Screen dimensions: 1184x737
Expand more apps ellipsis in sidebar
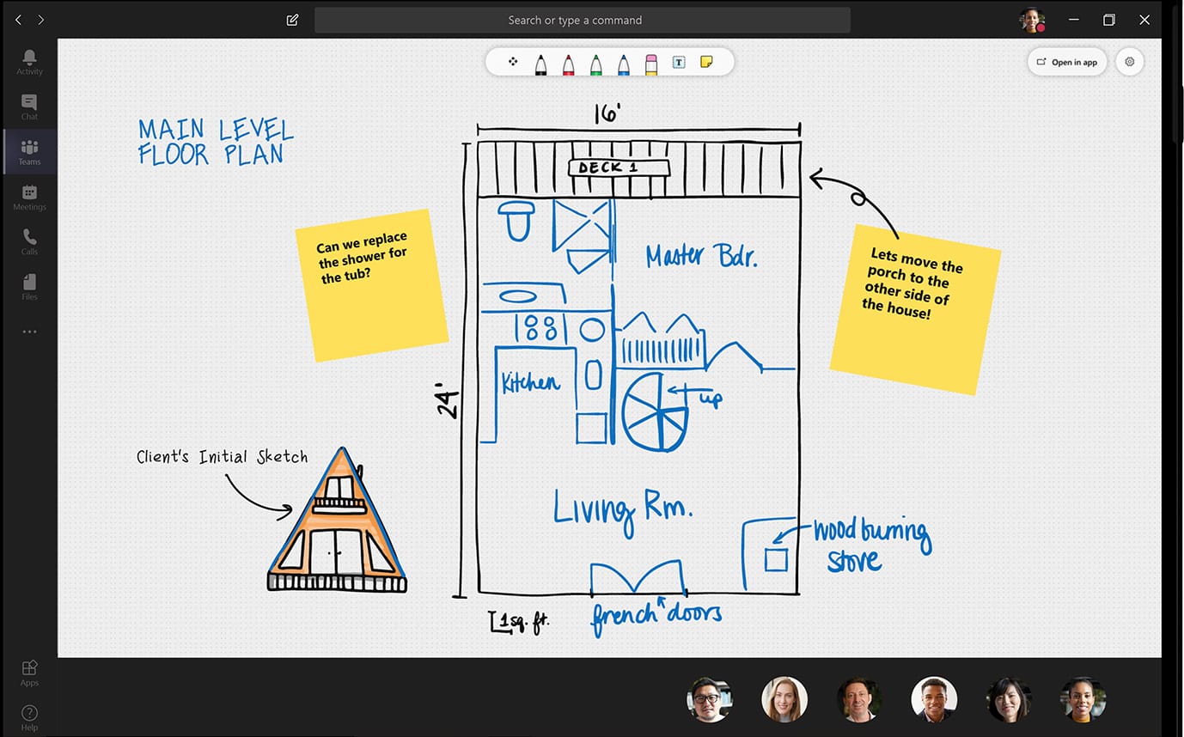pyautogui.click(x=29, y=332)
